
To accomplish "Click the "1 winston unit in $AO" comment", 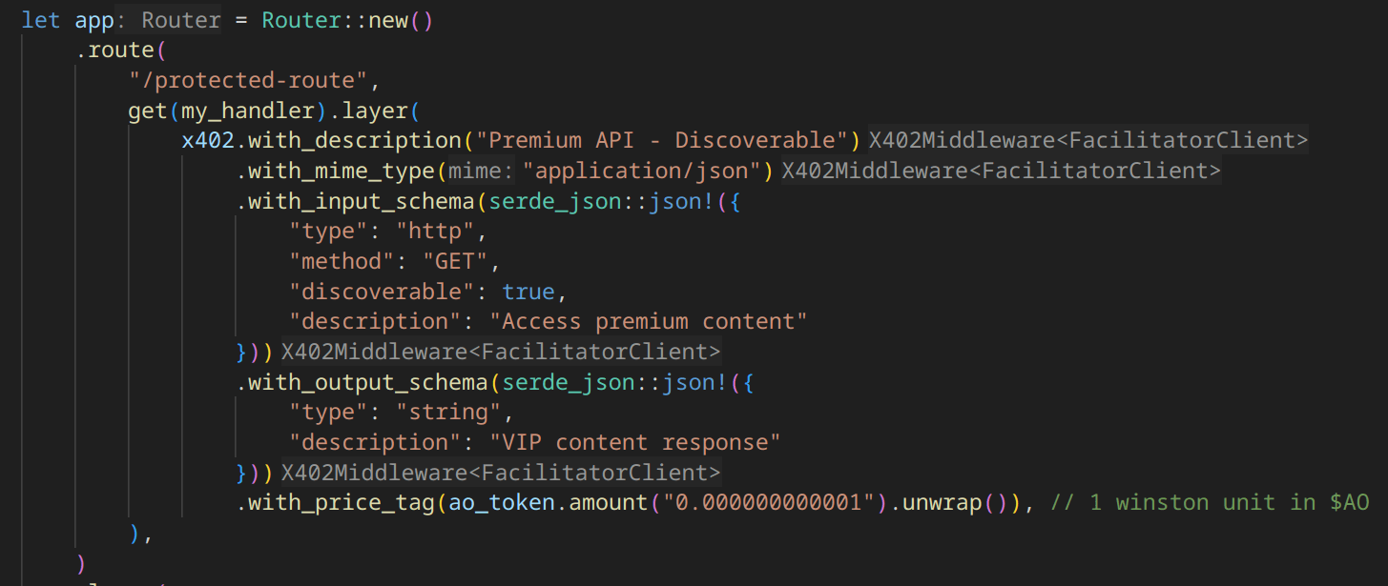I will tap(1210, 502).
